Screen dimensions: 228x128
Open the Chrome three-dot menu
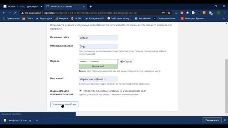coord(224,13)
